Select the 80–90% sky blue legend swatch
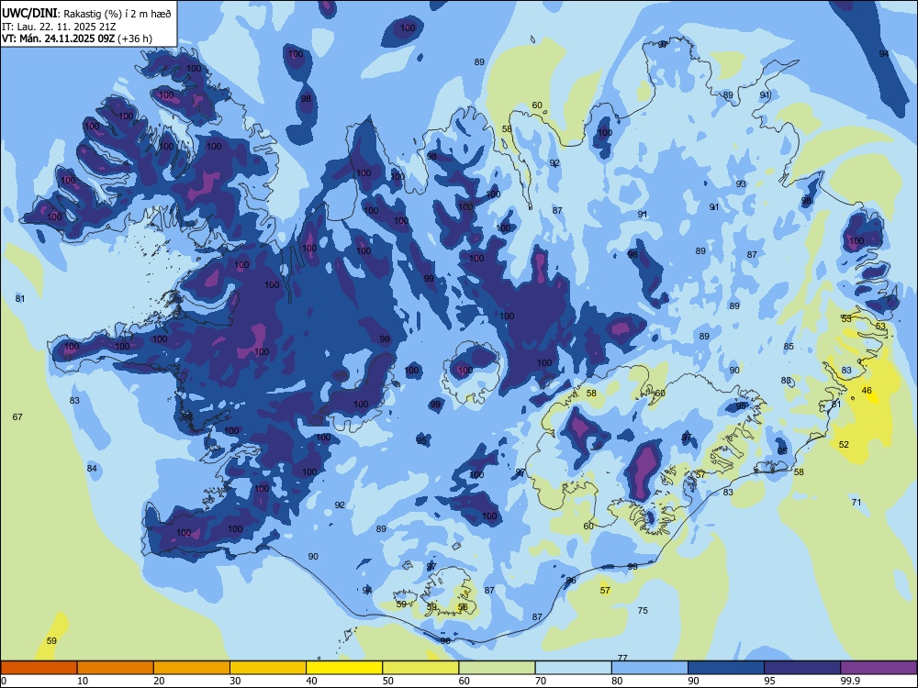The height and width of the screenshot is (688, 918). pos(650,668)
